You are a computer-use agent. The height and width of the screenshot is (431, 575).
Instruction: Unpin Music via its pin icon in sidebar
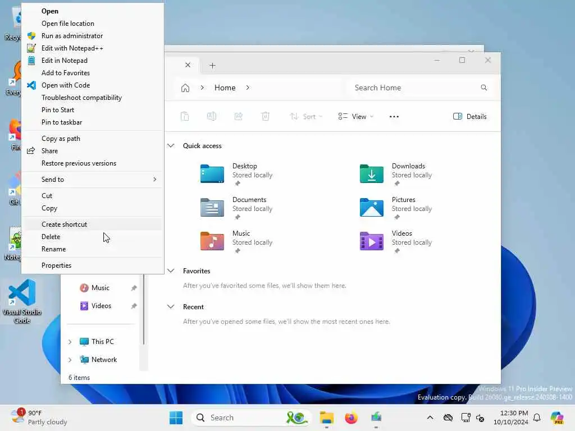(x=134, y=288)
